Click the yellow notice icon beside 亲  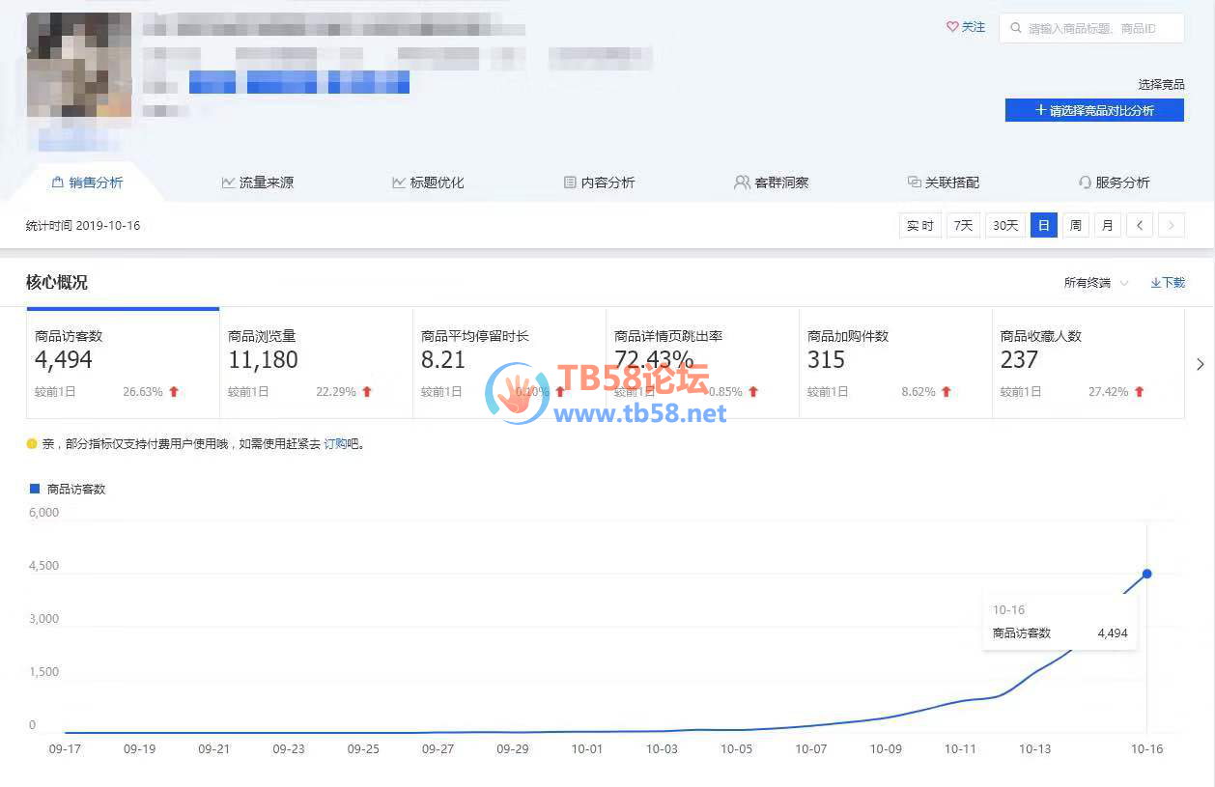(32, 444)
